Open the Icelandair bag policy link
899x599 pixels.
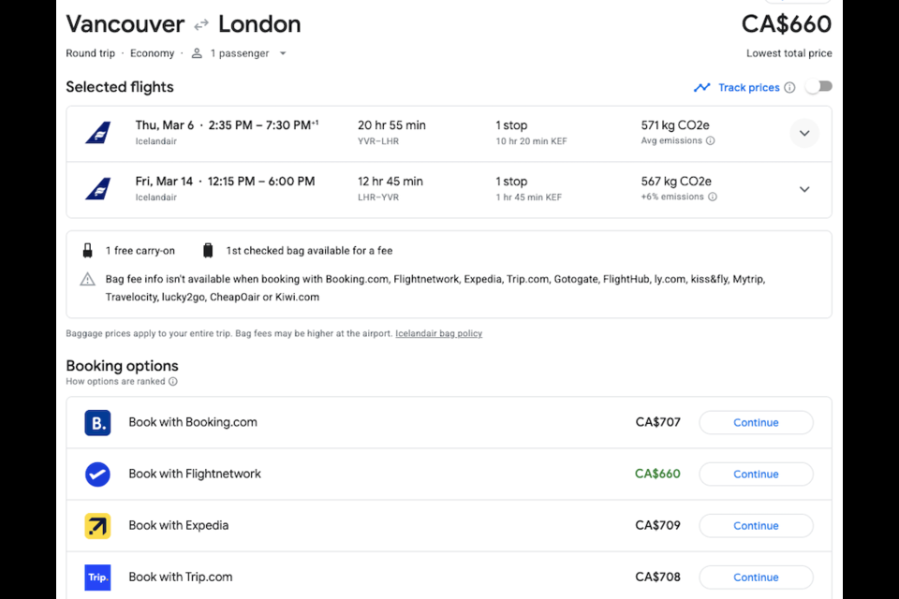tap(438, 333)
